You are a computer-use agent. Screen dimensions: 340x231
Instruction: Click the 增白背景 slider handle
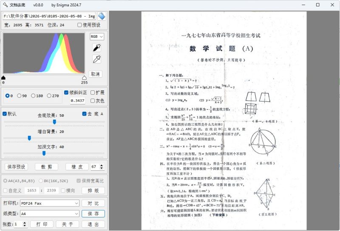pos(29,138)
